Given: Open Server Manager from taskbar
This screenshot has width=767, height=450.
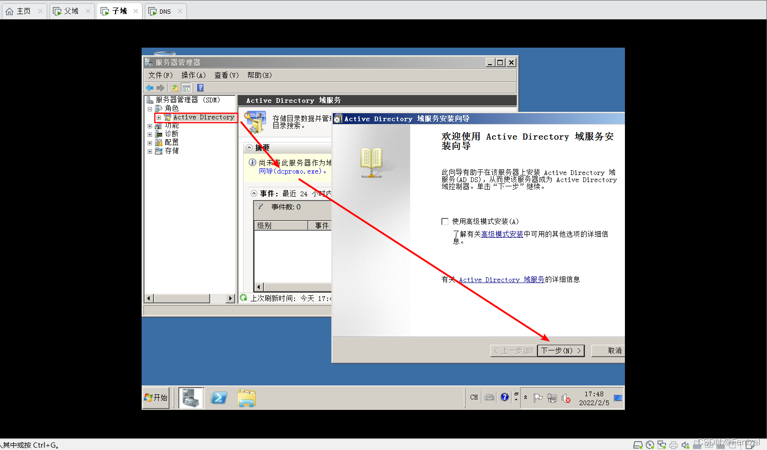Looking at the screenshot, I should pos(191,398).
